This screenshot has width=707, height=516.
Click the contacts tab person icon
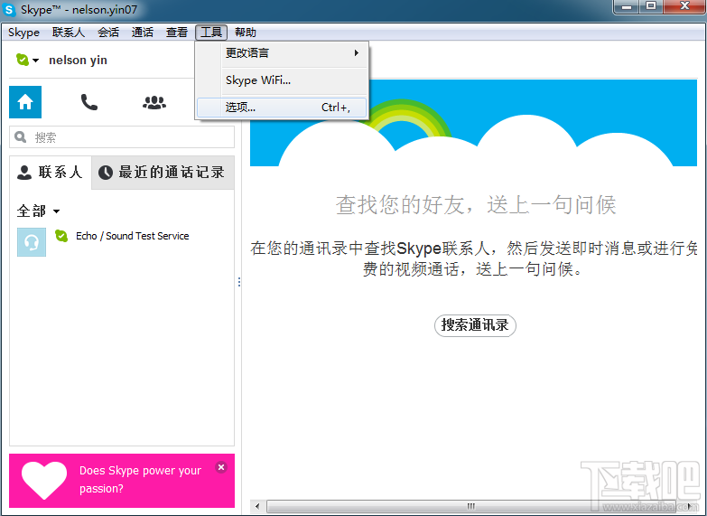[24, 173]
